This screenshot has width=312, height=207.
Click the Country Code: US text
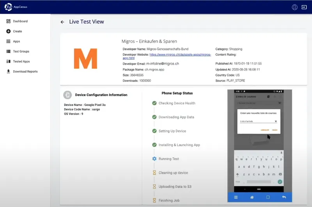click(227, 75)
